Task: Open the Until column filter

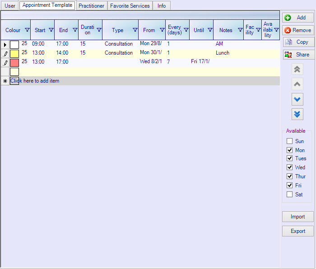Action: tap(210, 30)
